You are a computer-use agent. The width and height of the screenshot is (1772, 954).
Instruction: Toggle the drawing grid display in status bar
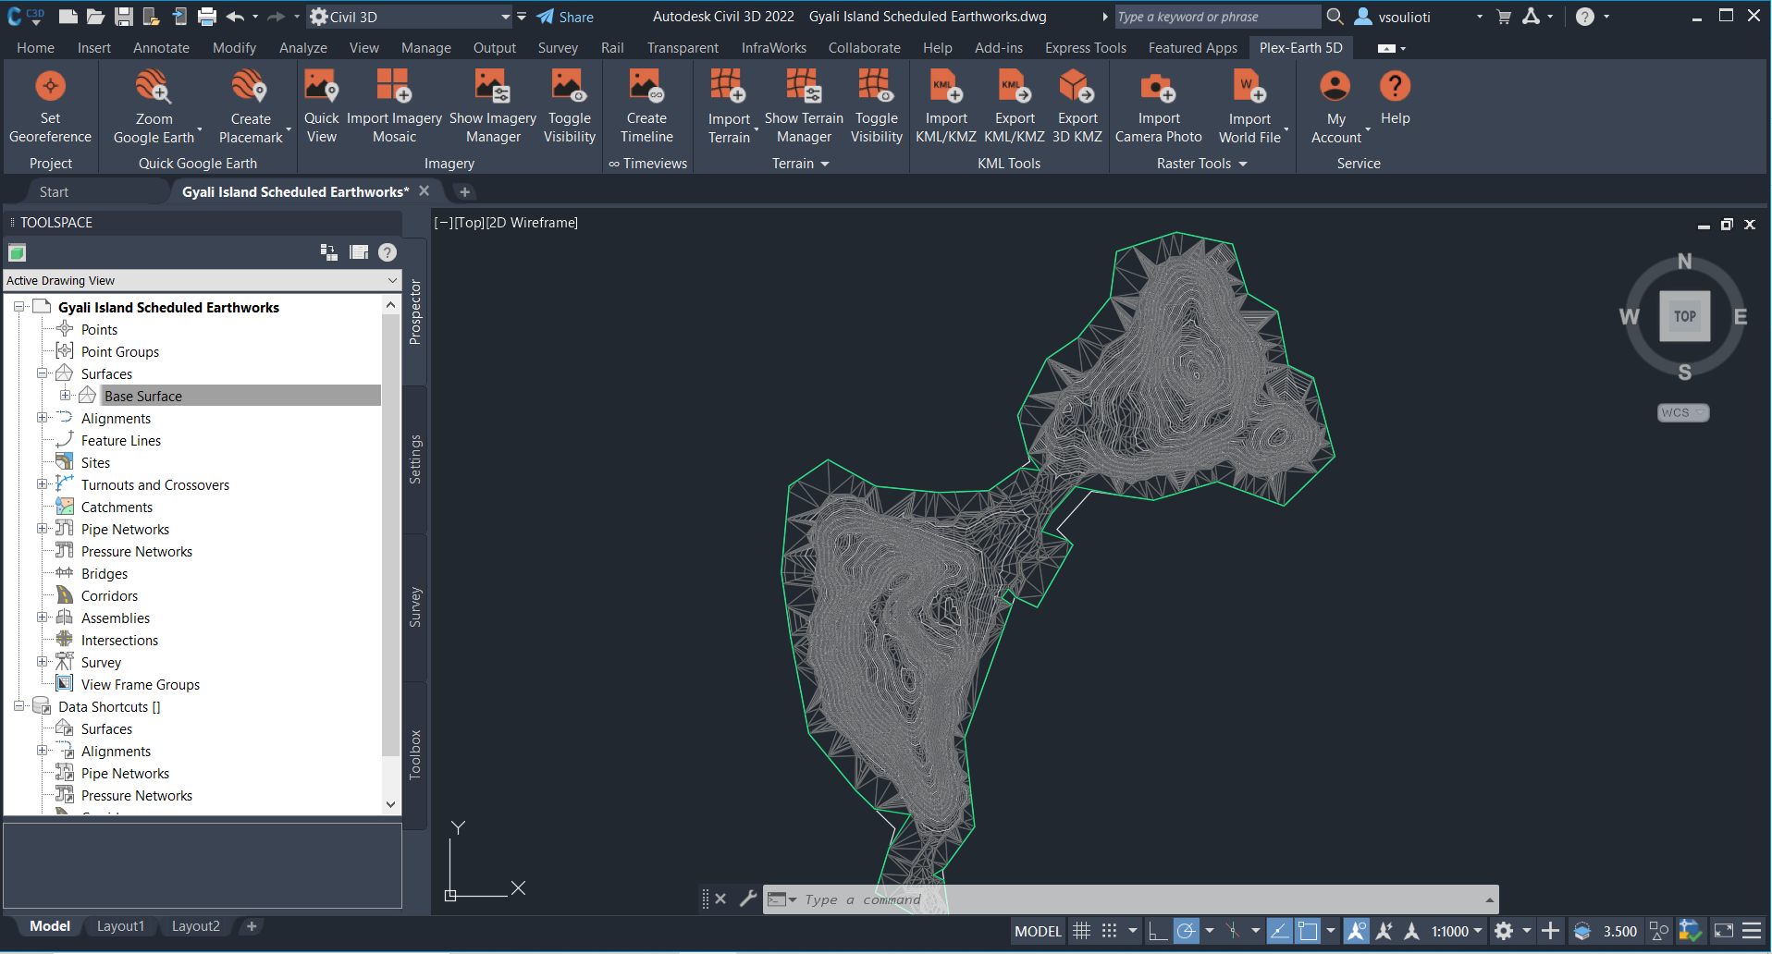point(1081,931)
